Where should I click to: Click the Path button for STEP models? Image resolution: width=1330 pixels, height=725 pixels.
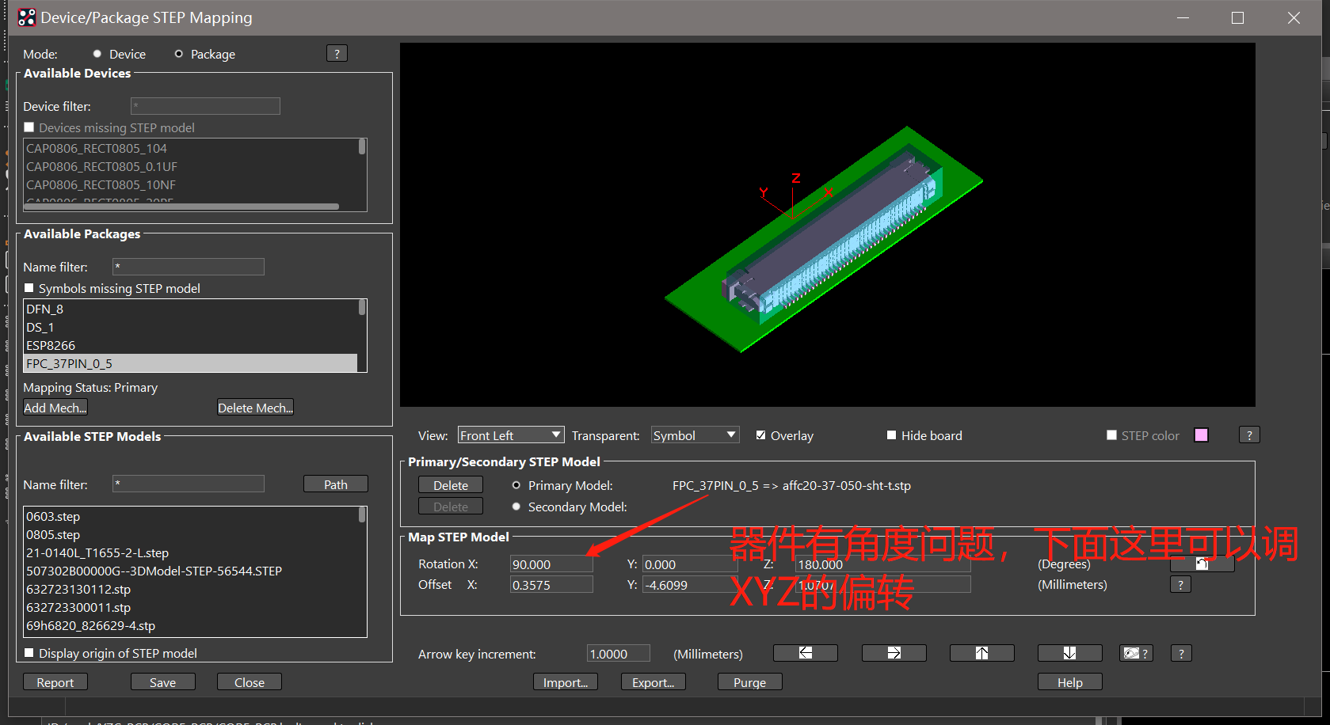click(x=336, y=484)
